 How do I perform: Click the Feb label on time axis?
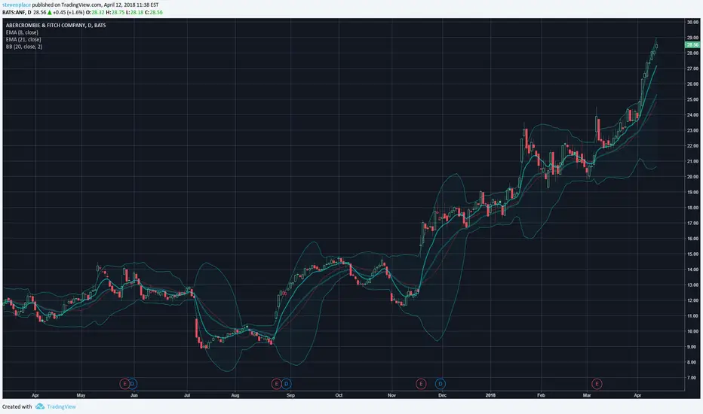[x=541, y=395]
